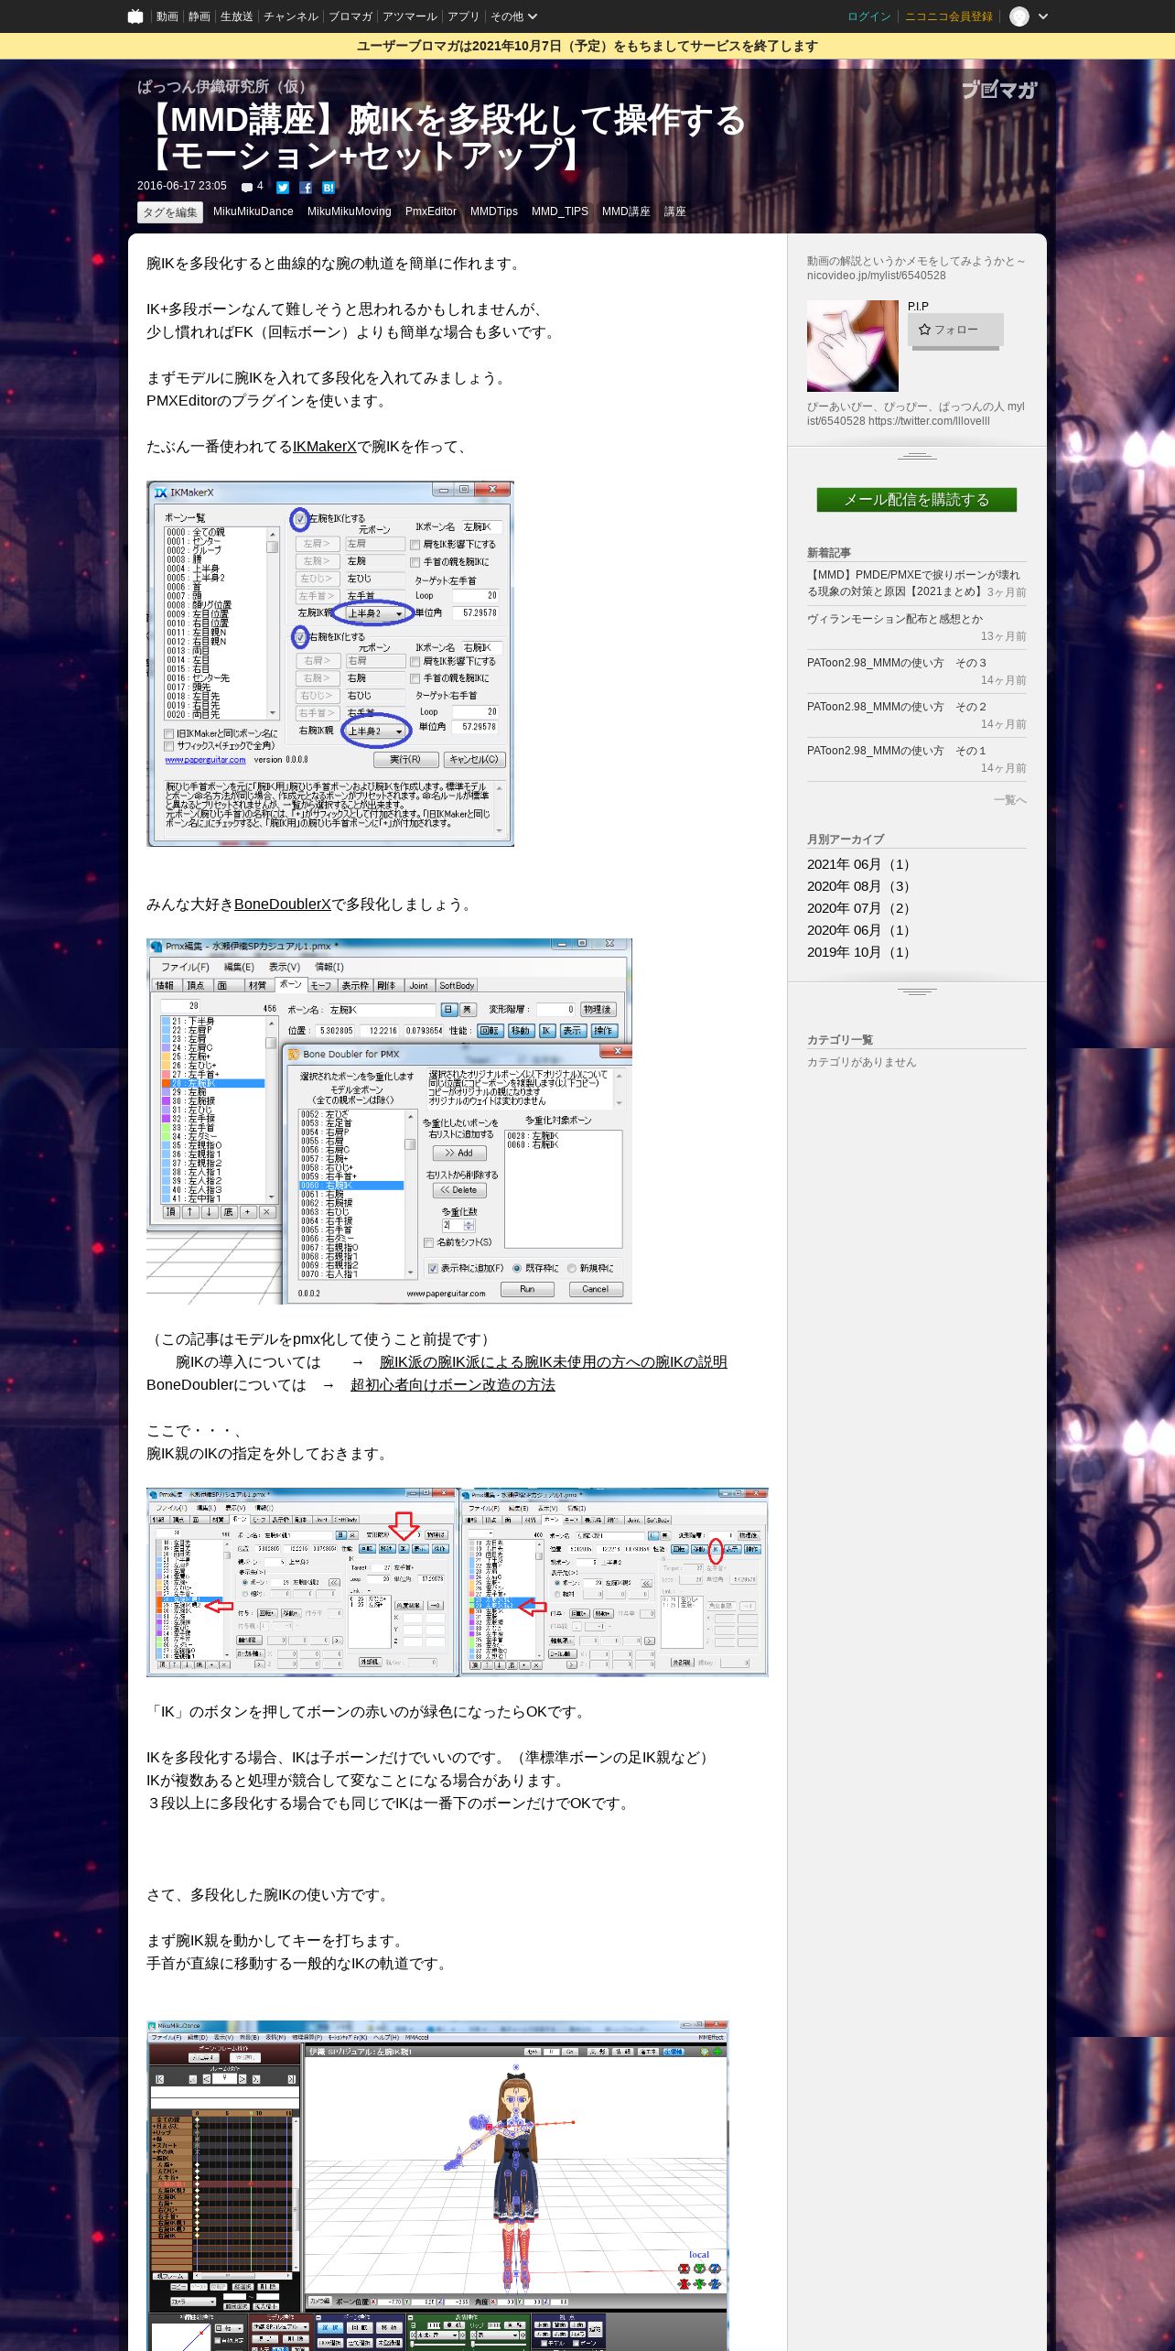Click the ログイン link
The width and height of the screenshot is (1175, 2351).
tap(869, 16)
